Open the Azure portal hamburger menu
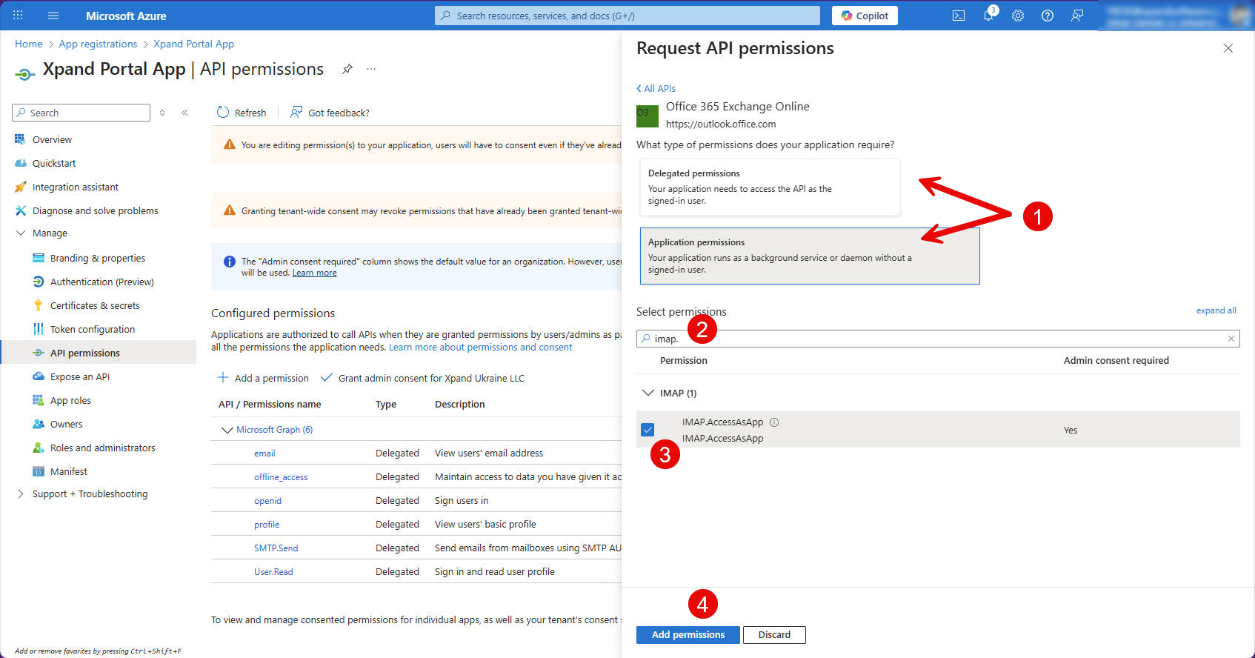The width and height of the screenshot is (1255, 658). tap(53, 16)
